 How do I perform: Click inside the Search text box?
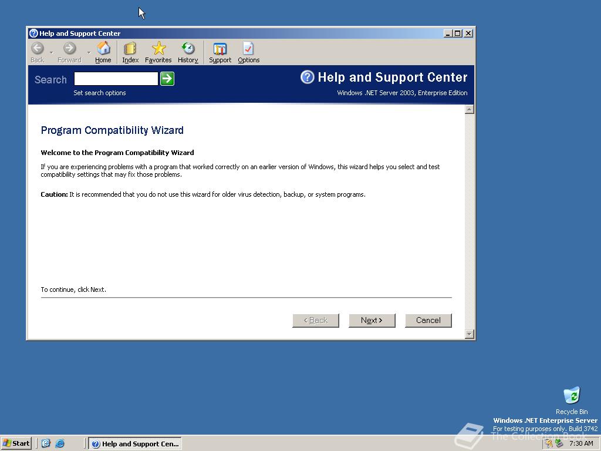pos(116,79)
